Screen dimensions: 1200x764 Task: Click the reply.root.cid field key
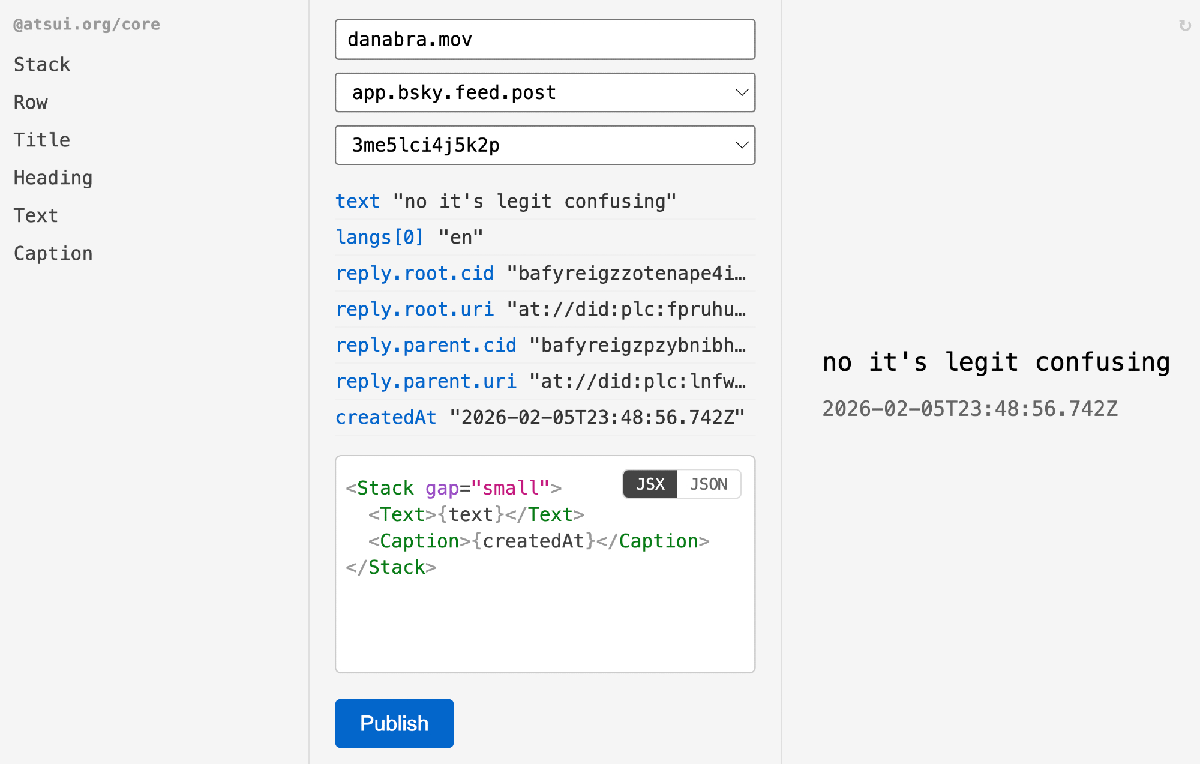coord(415,273)
